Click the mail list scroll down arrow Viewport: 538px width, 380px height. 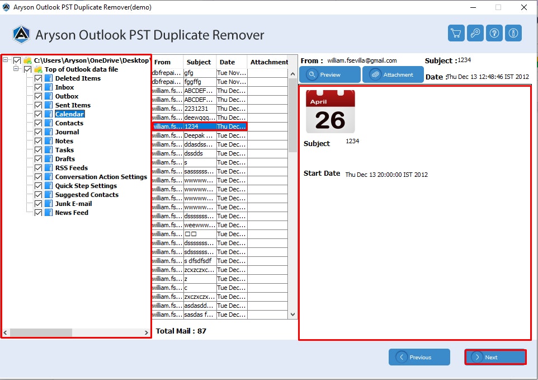(292, 314)
